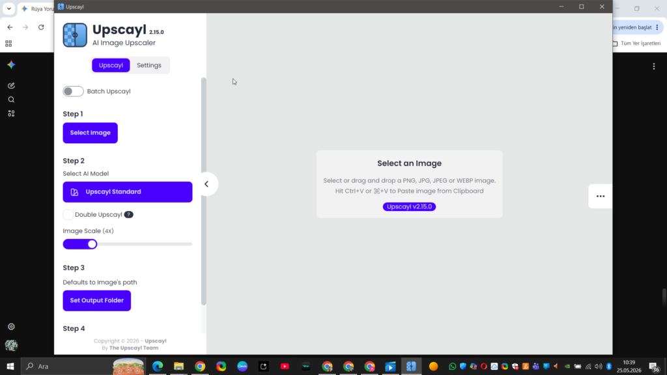Click the Upscayl icon in the title bar

(61, 7)
